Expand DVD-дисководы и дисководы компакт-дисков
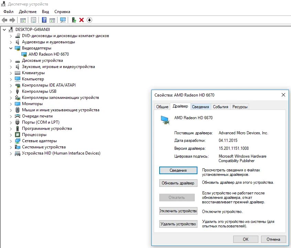Image resolution: width=291 pixels, height=248 pixels. 11,36
